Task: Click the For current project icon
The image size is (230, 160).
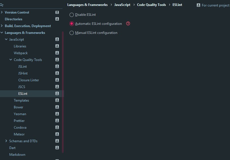Action: (x=198, y=5)
